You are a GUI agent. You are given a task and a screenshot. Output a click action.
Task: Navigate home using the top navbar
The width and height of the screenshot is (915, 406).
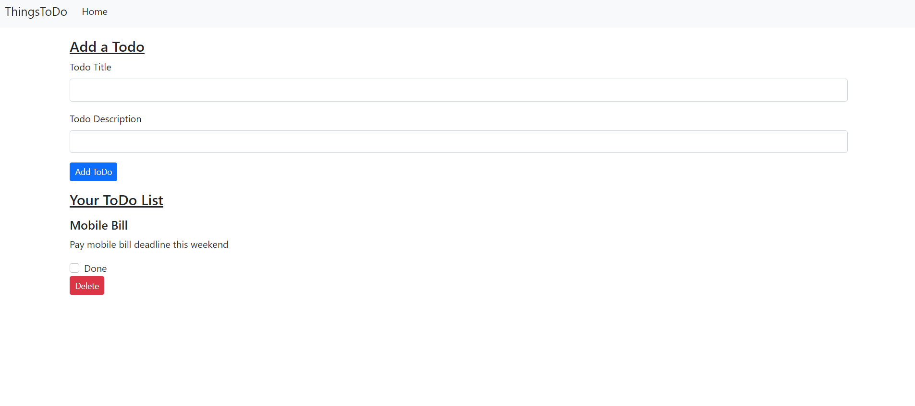94,12
